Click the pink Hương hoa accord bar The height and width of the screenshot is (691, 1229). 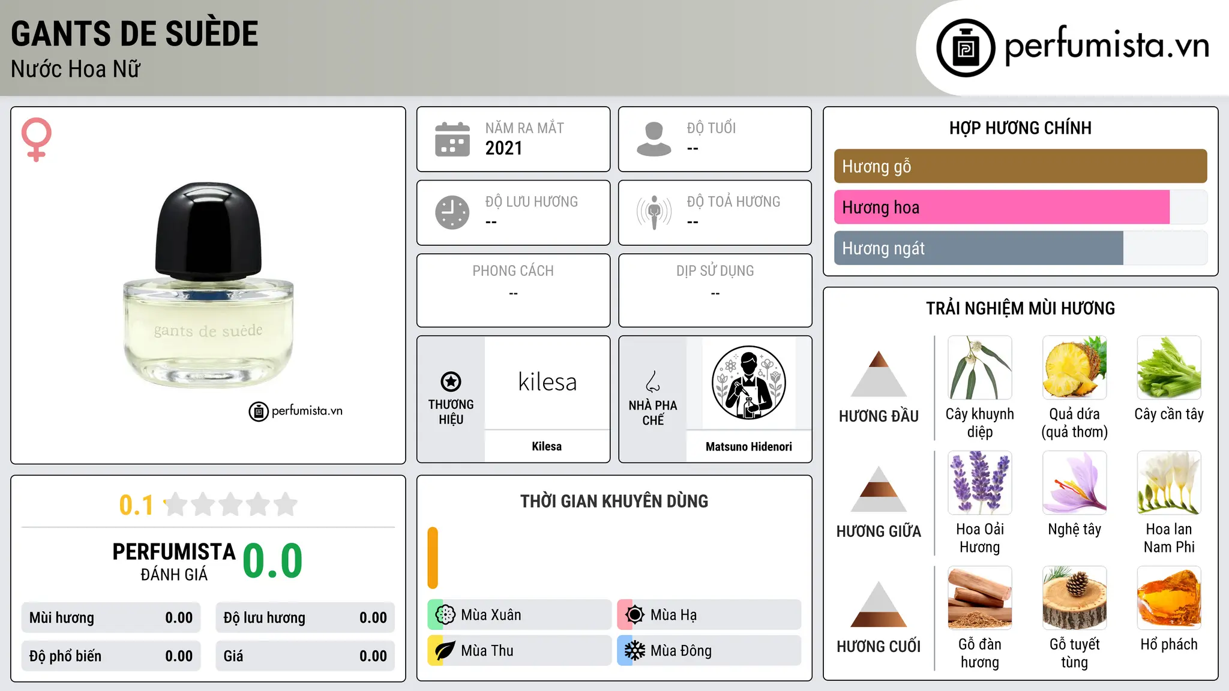pos(1002,207)
